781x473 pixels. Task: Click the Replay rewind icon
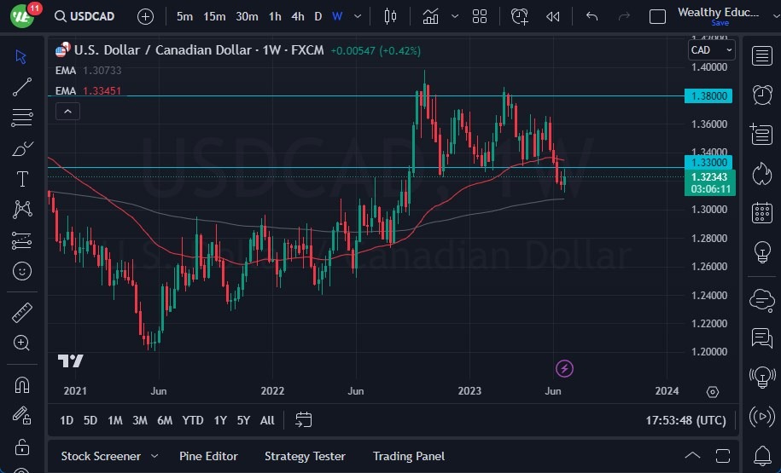[x=553, y=16]
